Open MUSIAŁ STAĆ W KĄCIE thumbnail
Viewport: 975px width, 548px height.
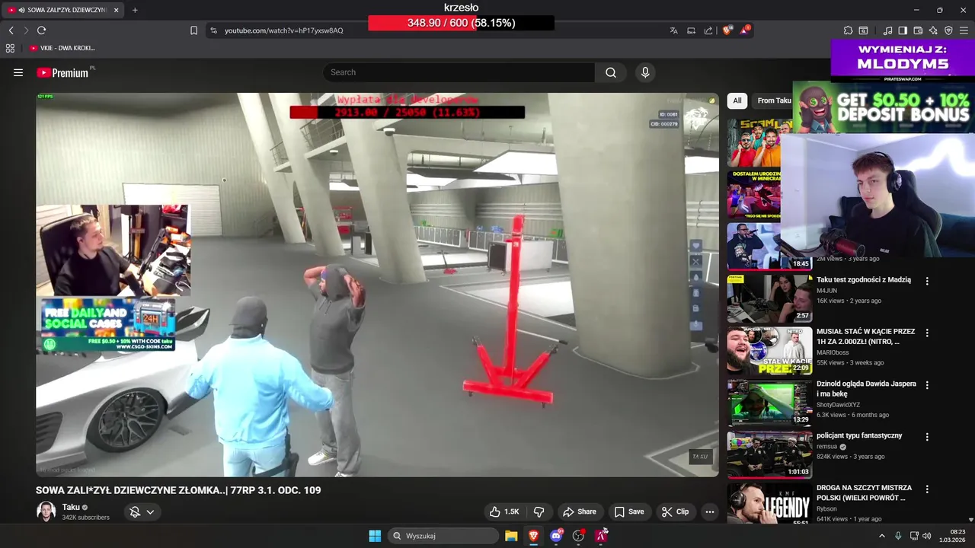point(769,351)
